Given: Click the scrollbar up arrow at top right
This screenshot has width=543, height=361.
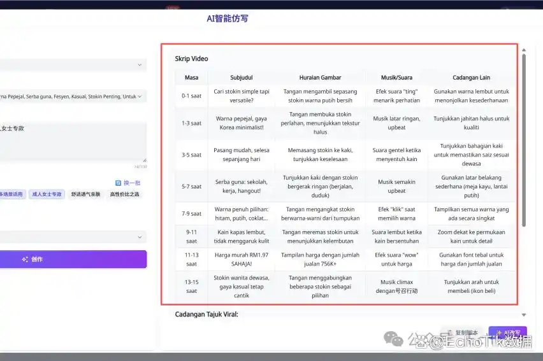Looking at the screenshot, I should 524,50.
